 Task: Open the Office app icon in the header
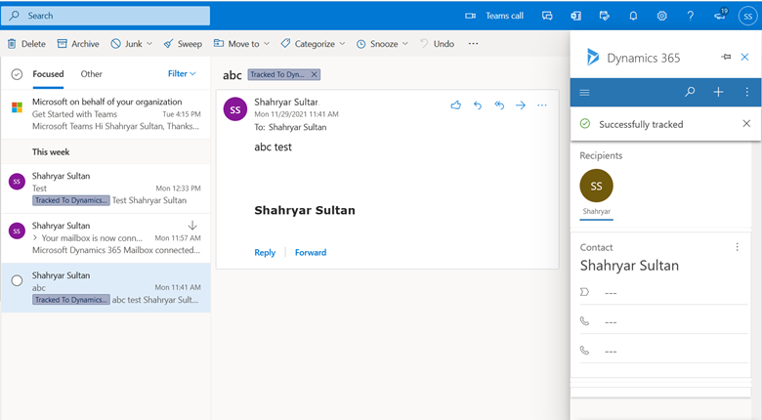click(x=575, y=16)
